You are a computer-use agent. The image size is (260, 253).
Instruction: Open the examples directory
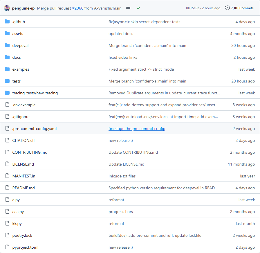[x=21, y=69]
